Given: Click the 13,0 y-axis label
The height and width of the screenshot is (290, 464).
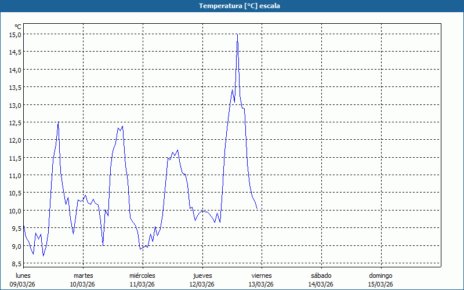Looking at the screenshot, I should [15, 105].
